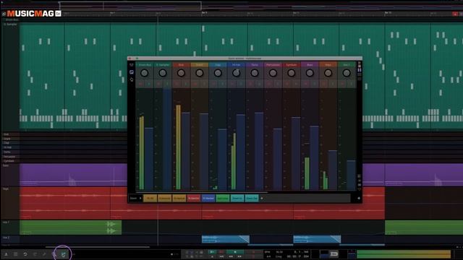This screenshot has height=260, width=463.
Task: Click the green plugin button in the mixer's plugin row
Action: [x=223, y=199]
